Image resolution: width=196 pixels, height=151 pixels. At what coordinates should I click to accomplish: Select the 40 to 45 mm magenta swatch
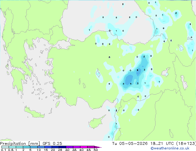tap(84, 147)
